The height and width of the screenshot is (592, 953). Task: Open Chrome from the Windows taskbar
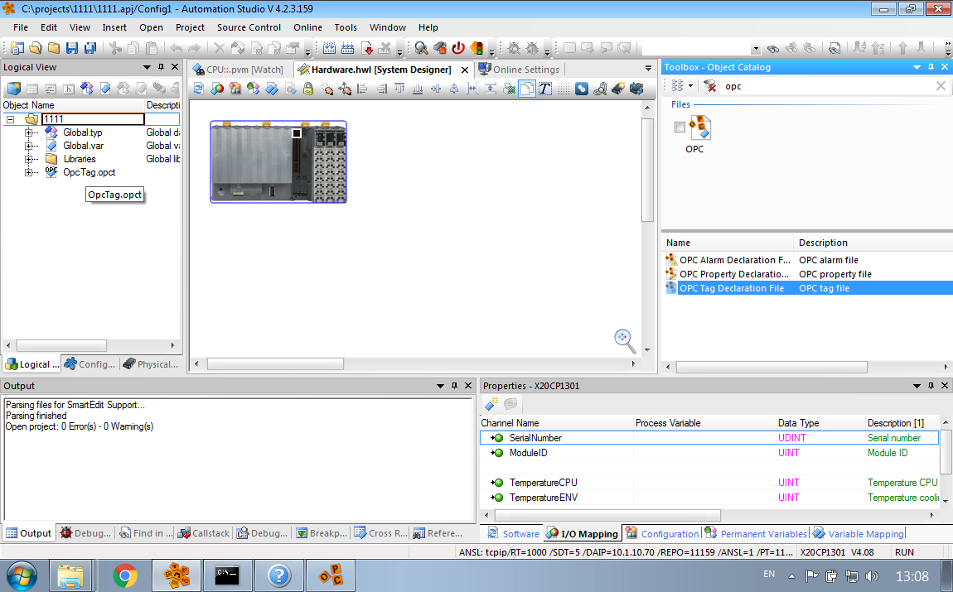(x=124, y=575)
